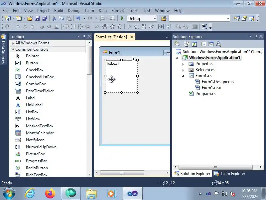Viewport: 266px width, 200px height.
Task: Click View Code icon in Solution Explorer
Action: (x=204, y=44)
